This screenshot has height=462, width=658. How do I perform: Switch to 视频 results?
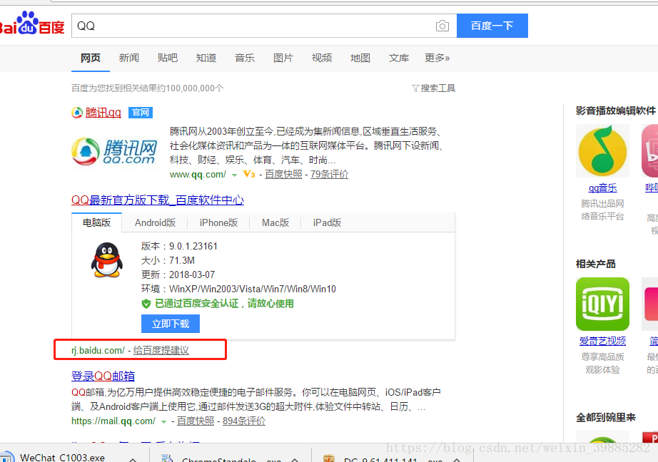pyautogui.click(x=322, y=58)
